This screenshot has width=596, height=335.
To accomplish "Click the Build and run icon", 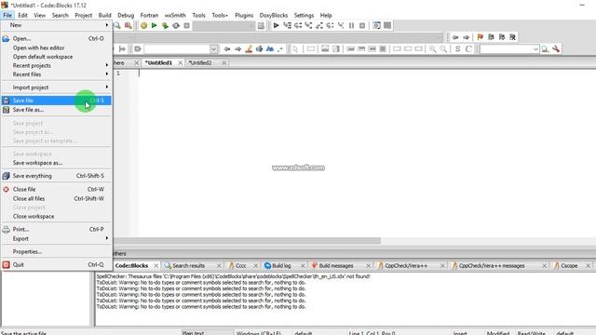I will [165, 25].
